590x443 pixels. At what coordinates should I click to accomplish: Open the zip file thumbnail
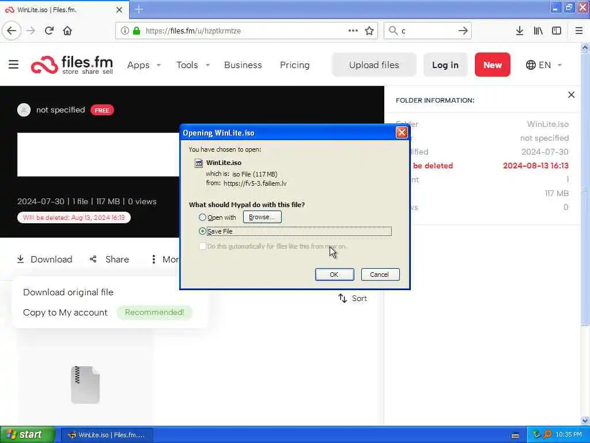click(85, 385)
